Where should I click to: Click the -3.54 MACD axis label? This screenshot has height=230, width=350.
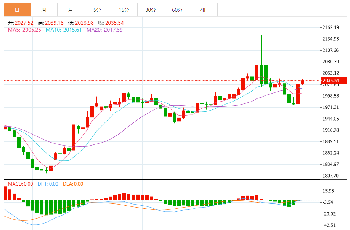coord(328,202)
